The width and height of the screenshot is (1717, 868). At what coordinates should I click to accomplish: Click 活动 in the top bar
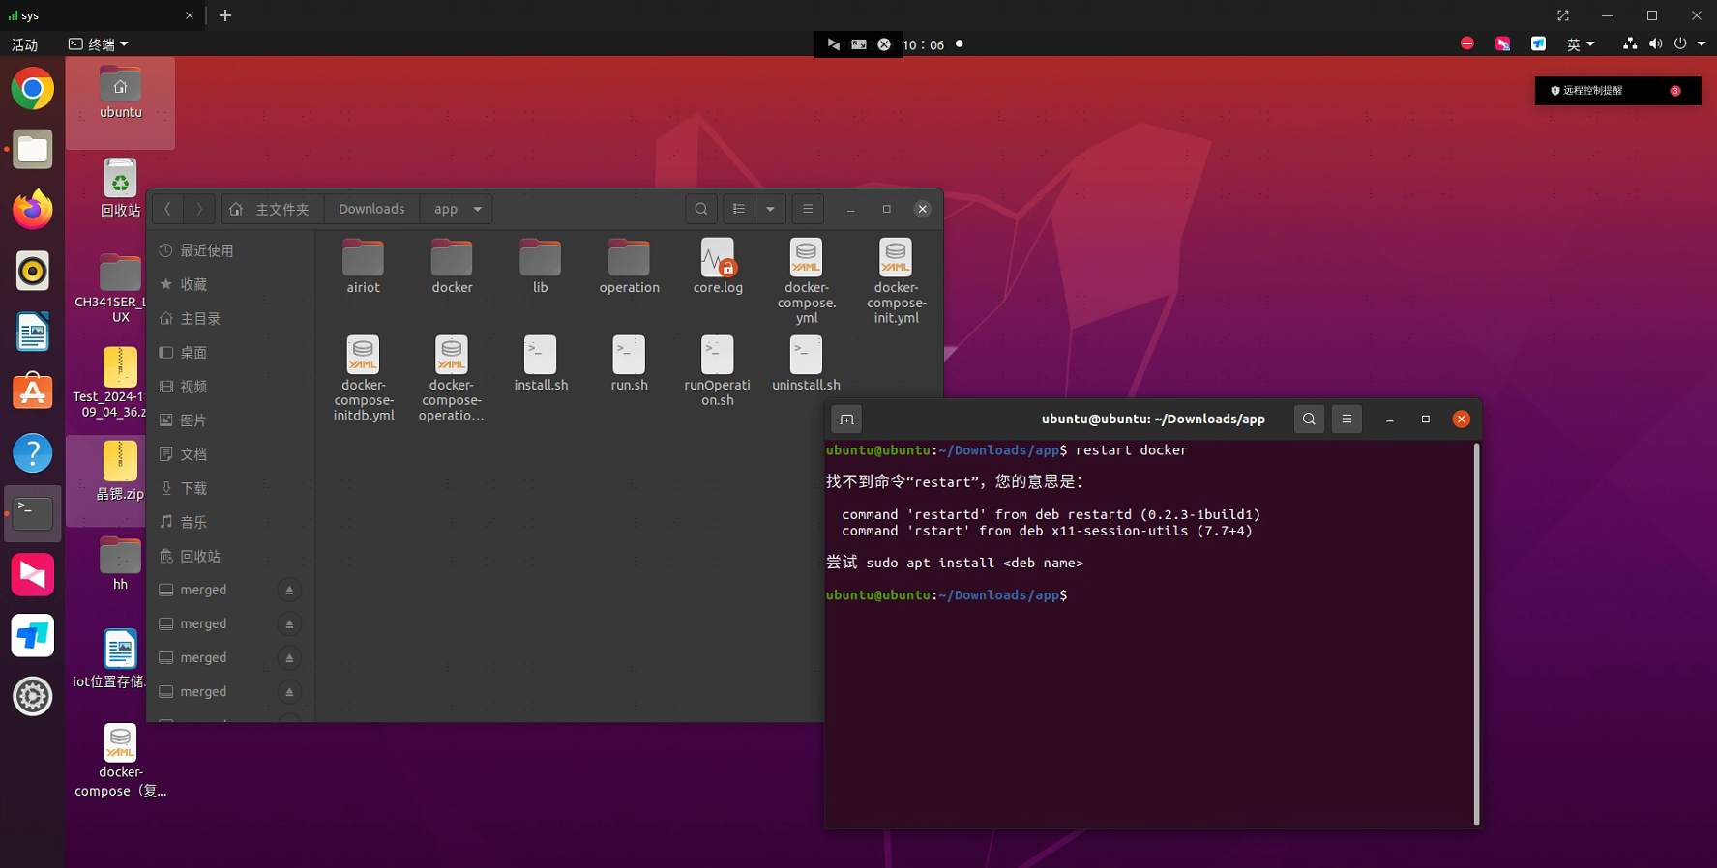(24, 44)
